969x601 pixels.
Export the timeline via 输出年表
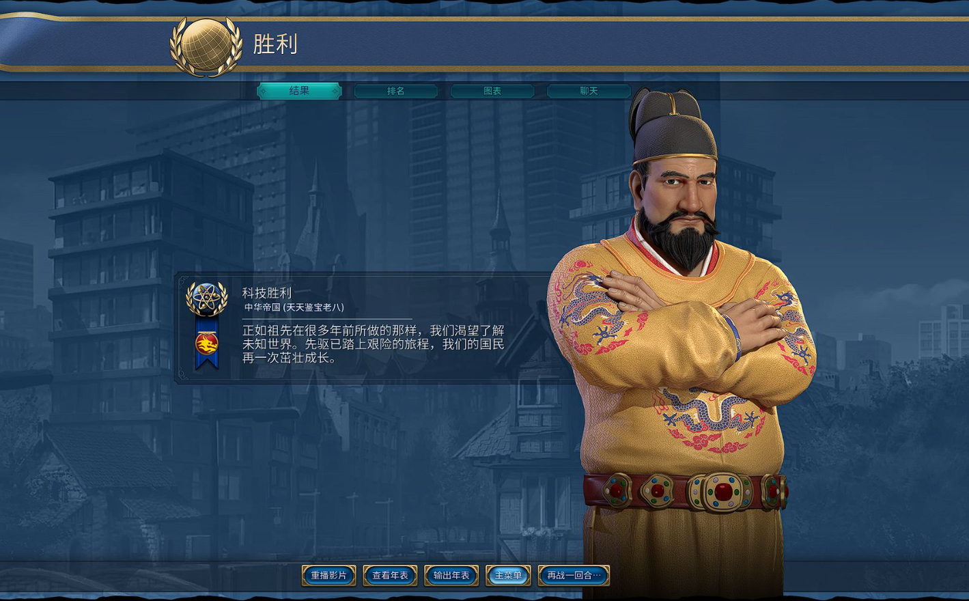[x=451, y=575]
